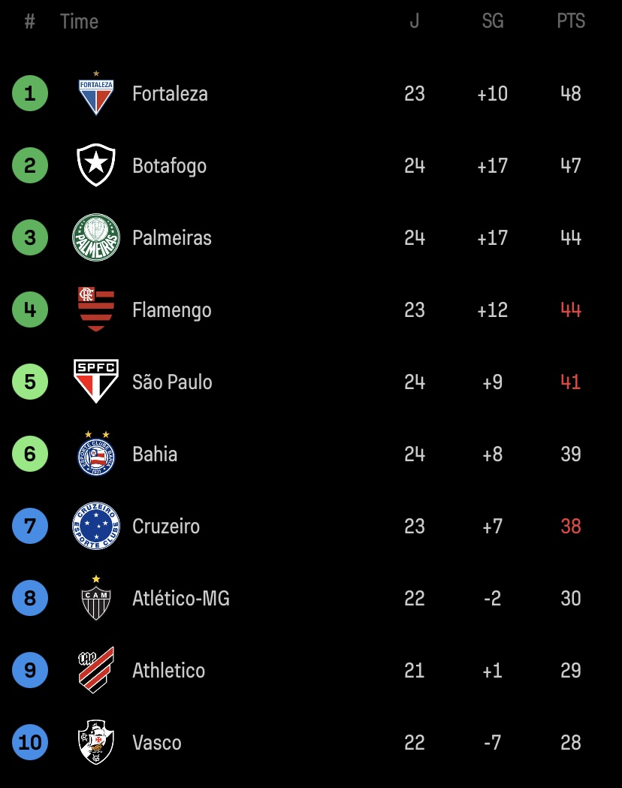Click the blue position 10 badge
This screenshot has width=622, height=788.
tap(30, 741)
